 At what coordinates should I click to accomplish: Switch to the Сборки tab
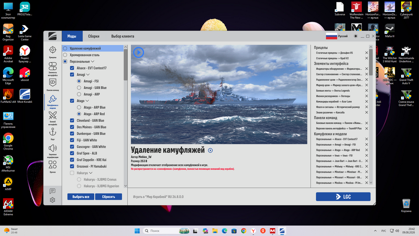tap(94, 36)
